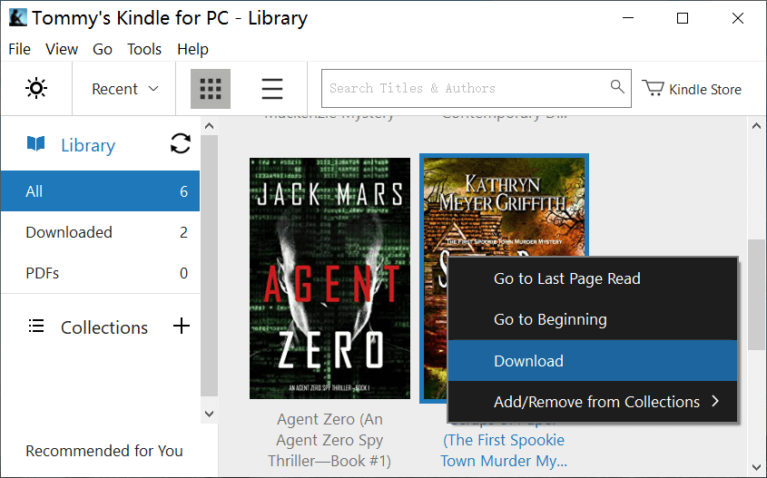Click Kindle Store label
767x478 pixels.
click(705, 90)
